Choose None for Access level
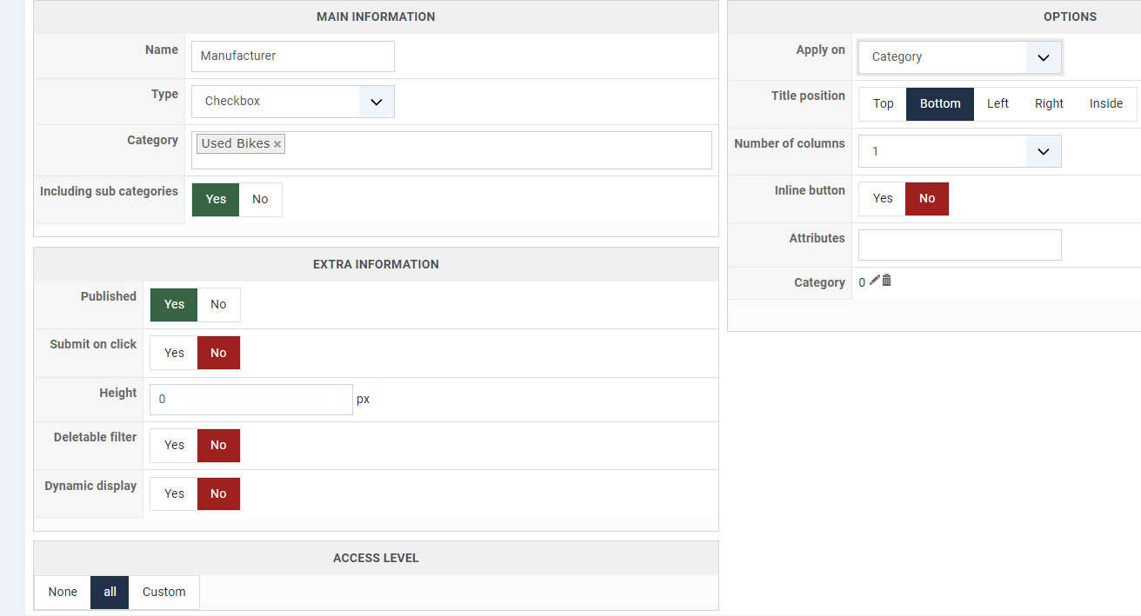Screen dimensions: 1141x616 pyautogui.click(x=63, y=592)
